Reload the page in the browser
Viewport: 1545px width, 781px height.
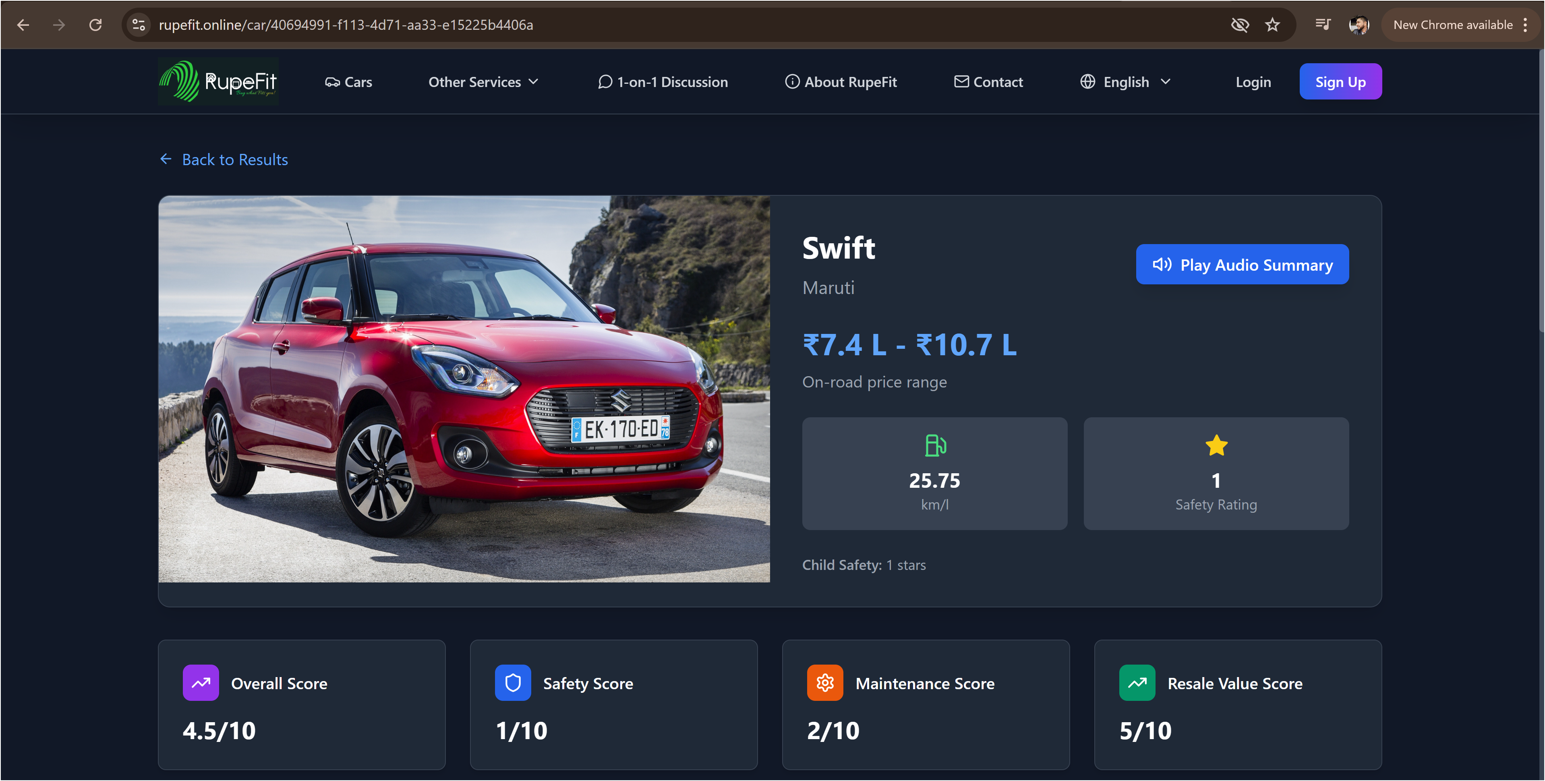coord(95,25)
